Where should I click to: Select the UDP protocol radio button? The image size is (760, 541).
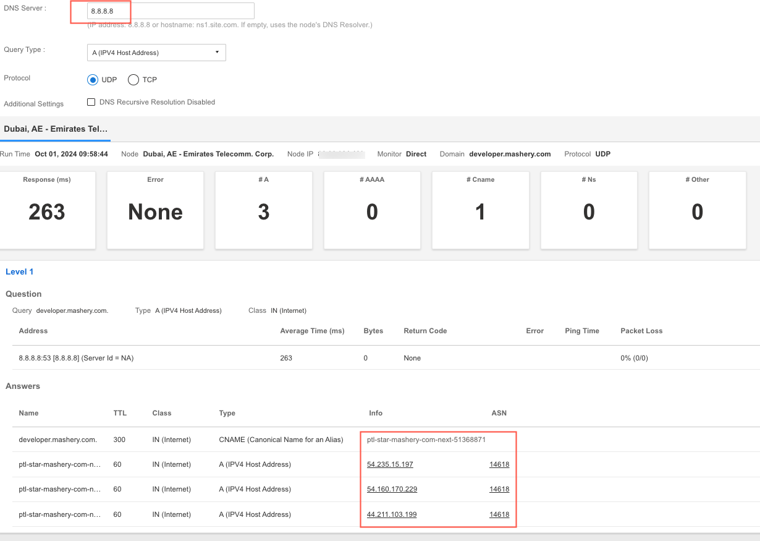(x=93, y=80)
